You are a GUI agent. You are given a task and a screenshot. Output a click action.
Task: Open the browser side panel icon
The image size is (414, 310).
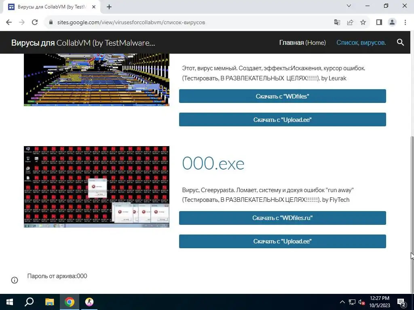(379, 22)
